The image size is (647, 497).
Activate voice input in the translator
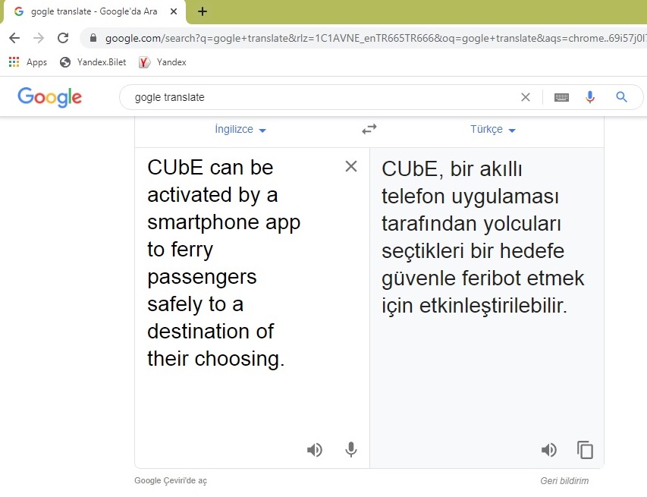tap(351, 449)
